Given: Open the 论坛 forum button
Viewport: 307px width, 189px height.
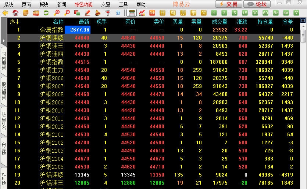Looking at the screenshot, I should pos(257,4).
